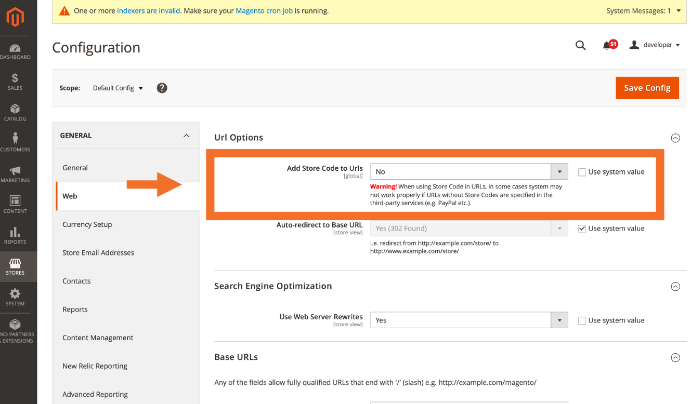The width and height of the screenshot is (691, 404).
Task: Expand the Scope Default Config selector
Action: (118, 88)
